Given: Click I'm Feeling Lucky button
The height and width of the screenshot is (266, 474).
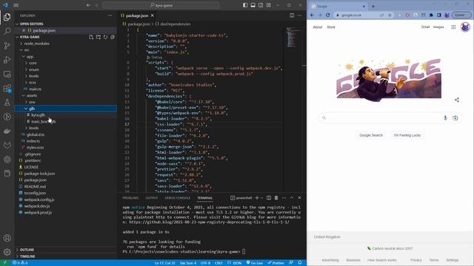Looking at the screenshot, I should (407, 135).
